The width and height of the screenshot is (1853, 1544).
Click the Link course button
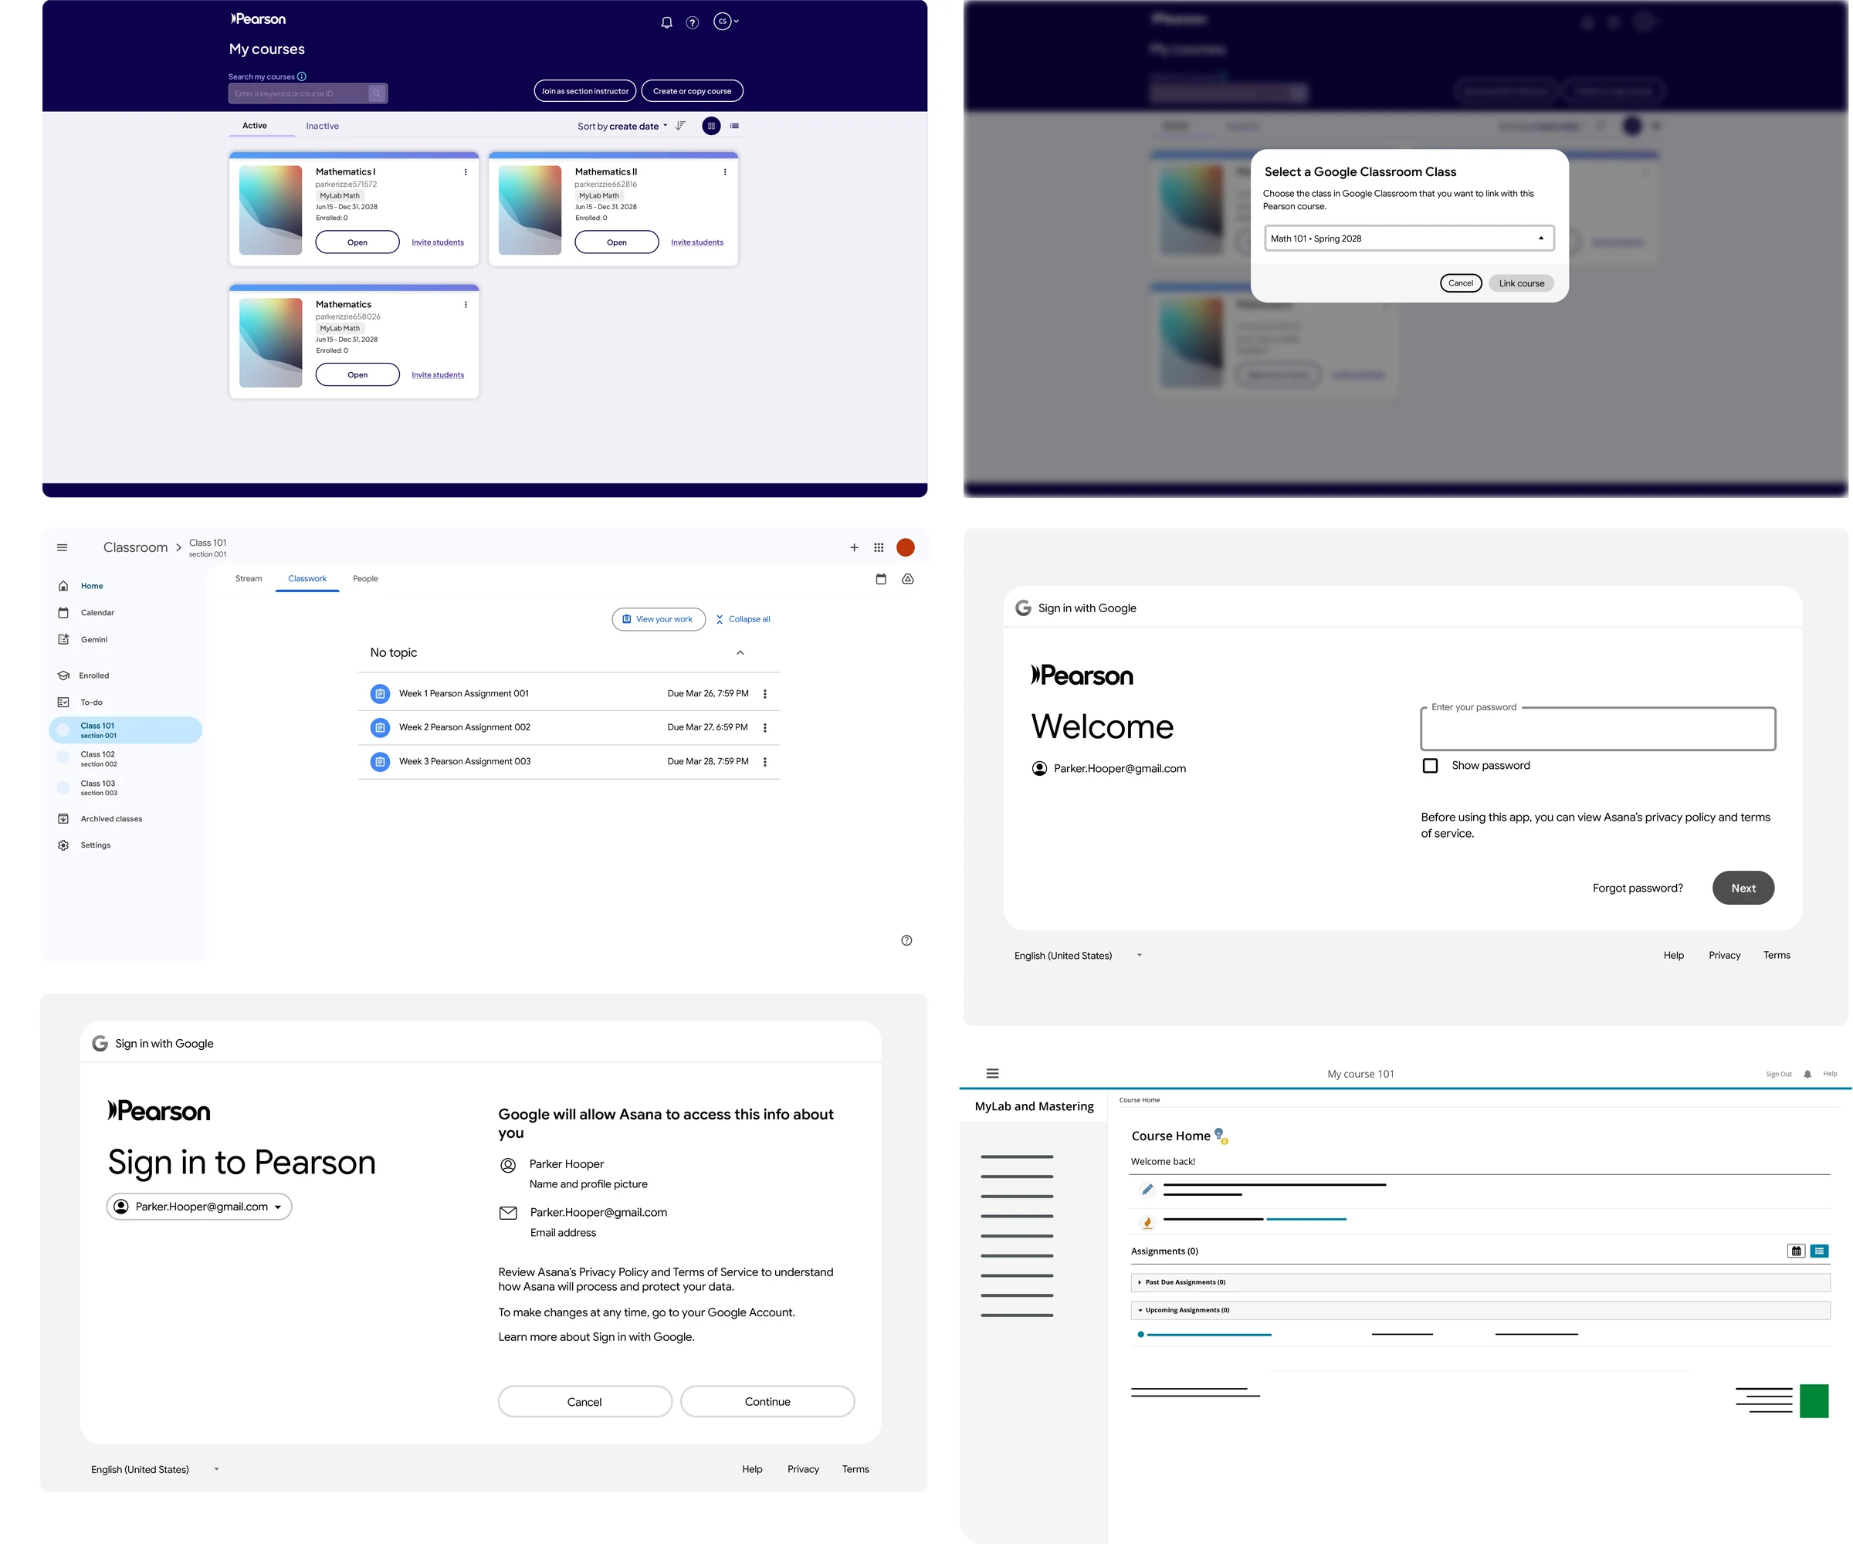pyautogui.click(x=1521, y=283)
